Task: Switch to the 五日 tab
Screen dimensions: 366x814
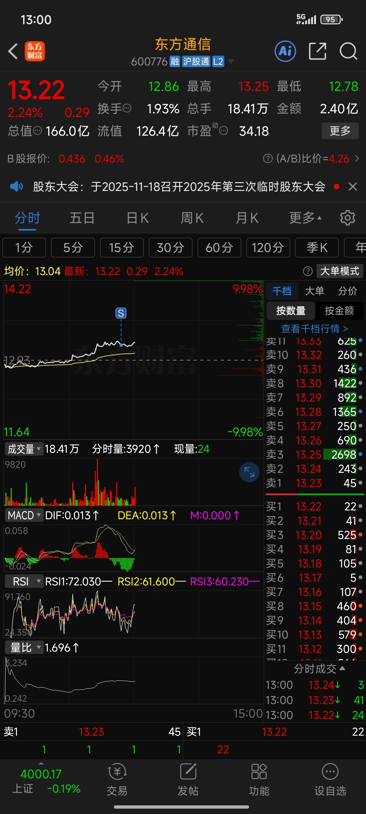Action: pyautogui.click(x=82, y=218)
